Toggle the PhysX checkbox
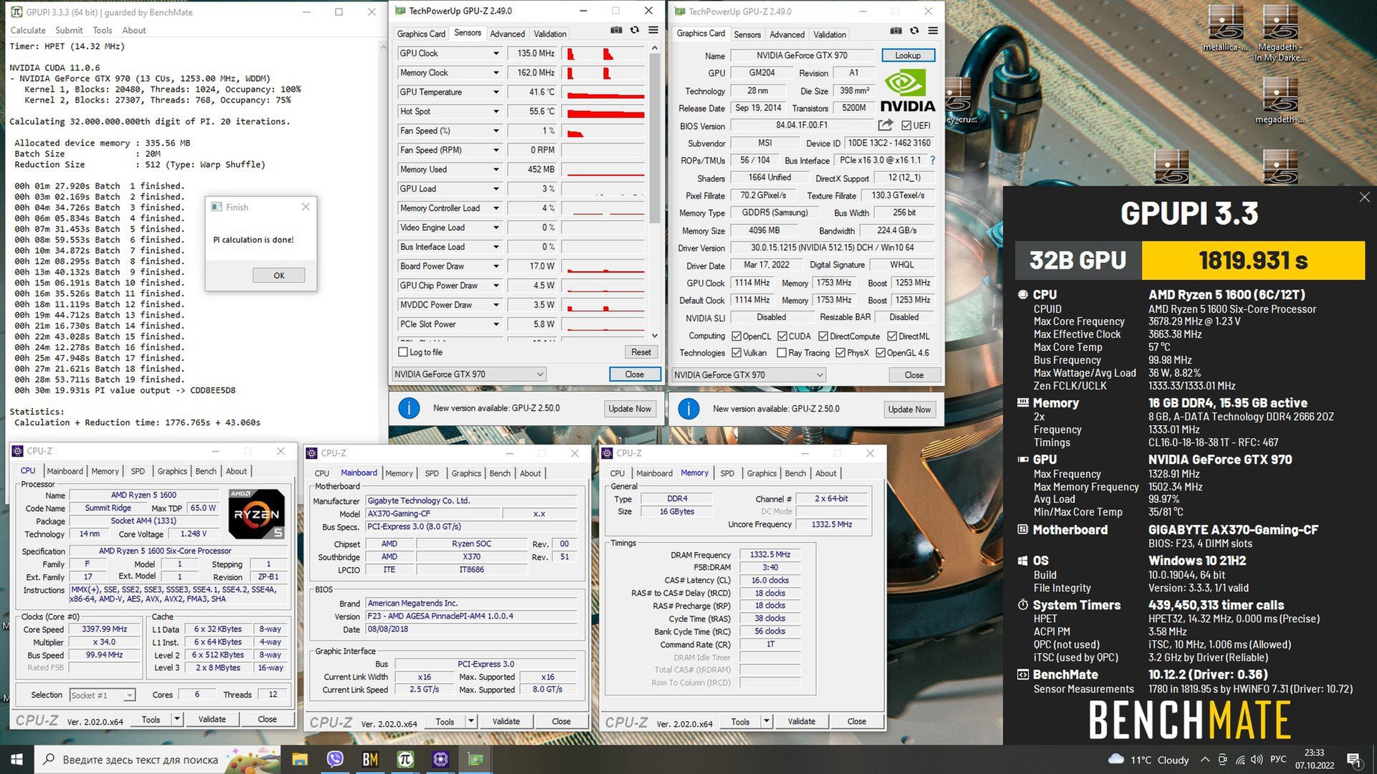The height and width of the screenshot is (774, 1377). pyautogui.click(x=841, y=353)
